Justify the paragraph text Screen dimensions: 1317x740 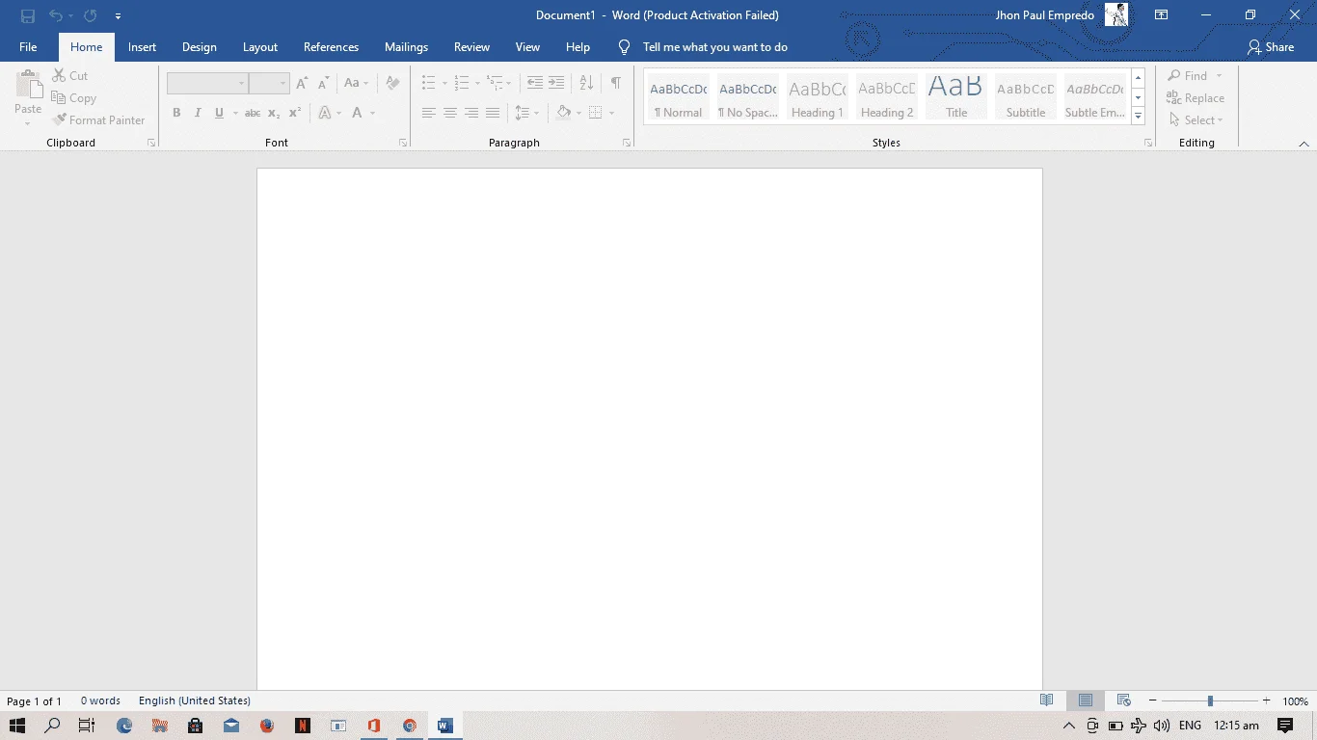click(x=493, y=113)
